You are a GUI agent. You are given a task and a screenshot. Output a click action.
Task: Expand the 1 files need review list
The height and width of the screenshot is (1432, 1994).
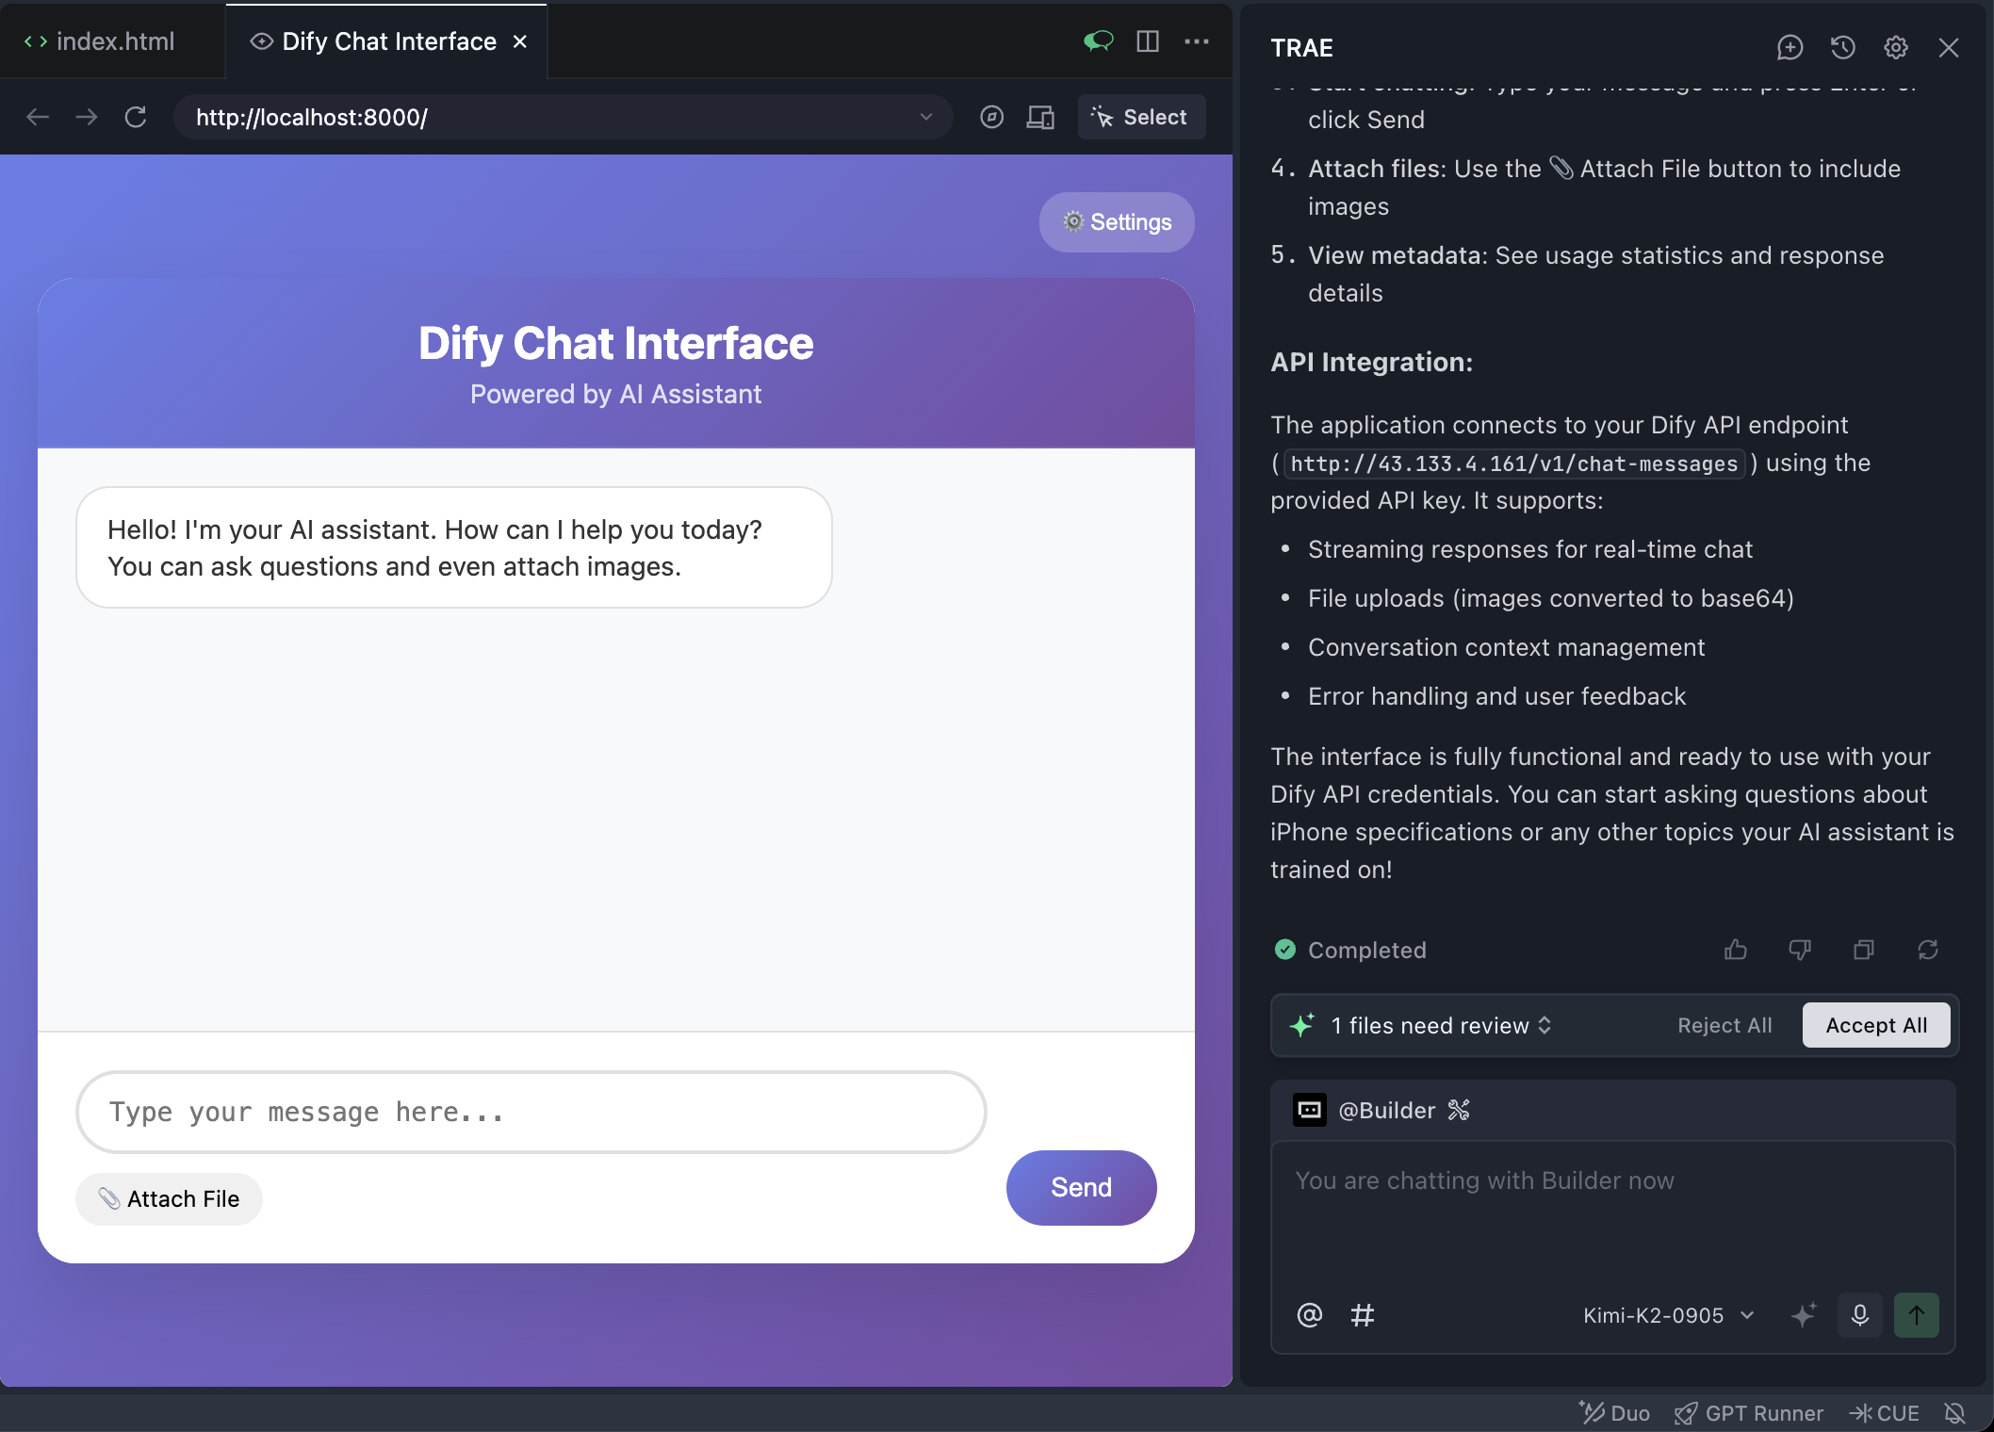coord(1440,1025)
